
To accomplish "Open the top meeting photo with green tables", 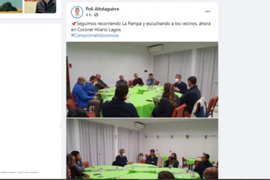I will click(x=142, y=80).
